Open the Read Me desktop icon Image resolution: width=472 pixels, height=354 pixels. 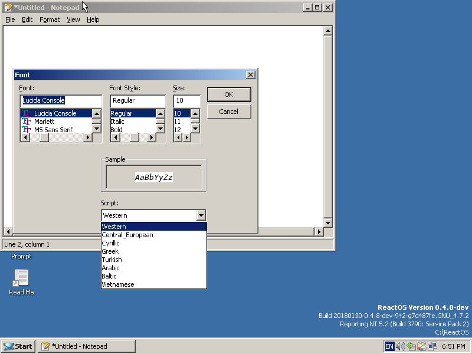pyautogui.click(x=21, y=280)
